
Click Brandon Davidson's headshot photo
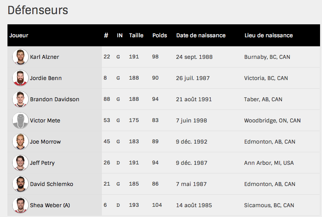coord(20,99)
